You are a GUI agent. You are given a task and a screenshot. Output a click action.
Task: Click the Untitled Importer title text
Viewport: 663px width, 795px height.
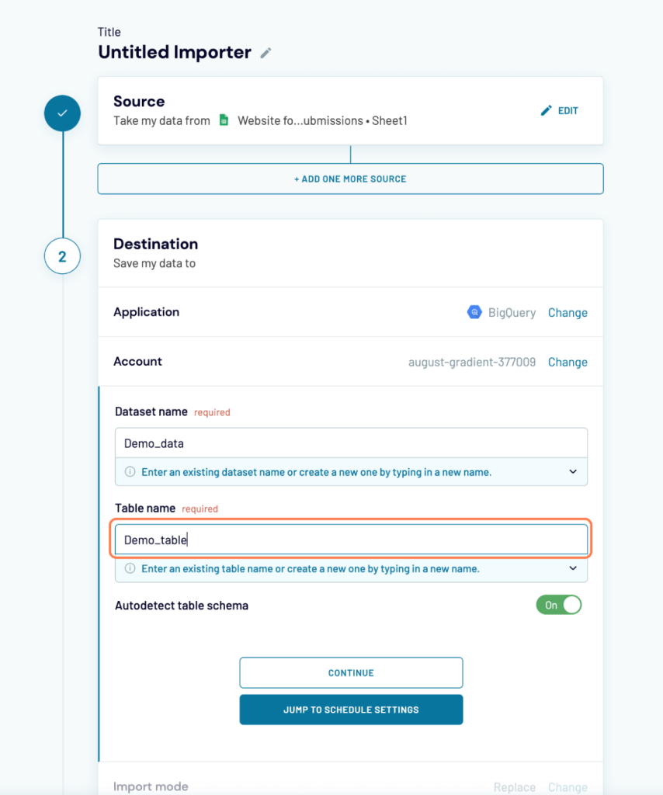coord(175,53)
